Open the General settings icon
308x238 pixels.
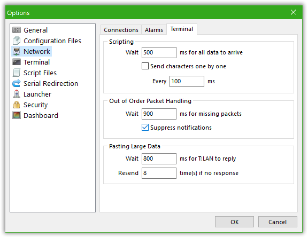(17, 30)
